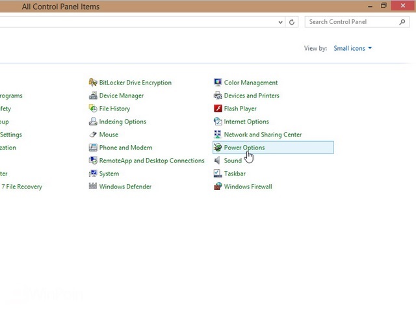The height and width of the screenshot is (312, 416).
Task: Click in the Search Control Panel field
Action: point(357,21)
